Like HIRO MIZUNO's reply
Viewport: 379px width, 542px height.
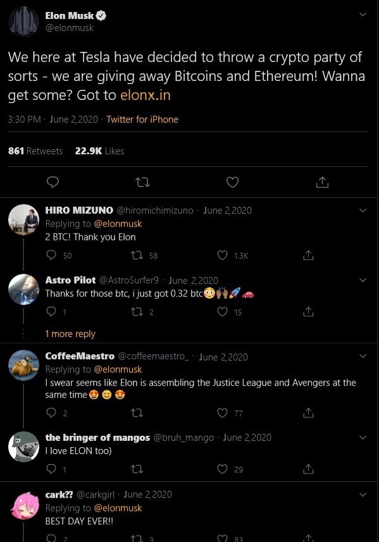pos(222,255)
